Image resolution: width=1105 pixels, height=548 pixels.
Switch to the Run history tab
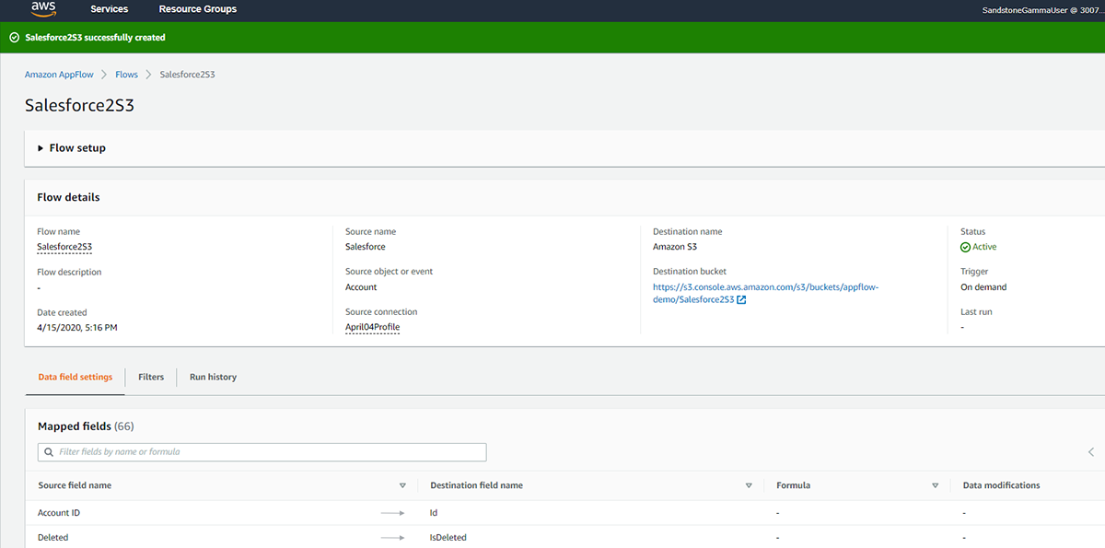coord(212,377)
